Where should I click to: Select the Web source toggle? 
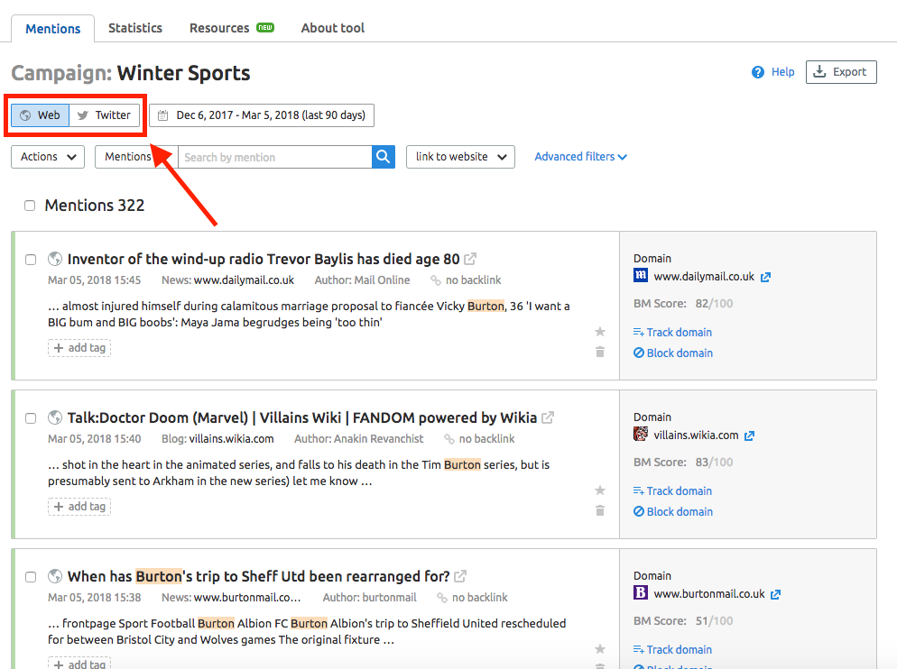coord(40,115)
